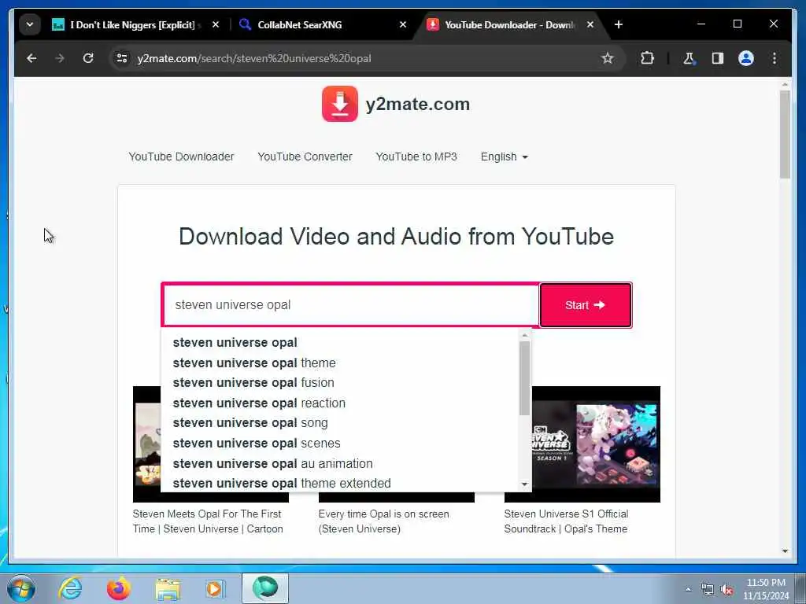Click the y2mate.com site title
Screen dimensions: 806x604
[417, 105]
